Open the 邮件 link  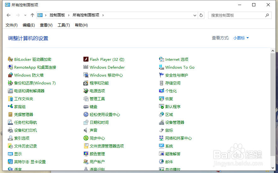[x=169, y=162]
